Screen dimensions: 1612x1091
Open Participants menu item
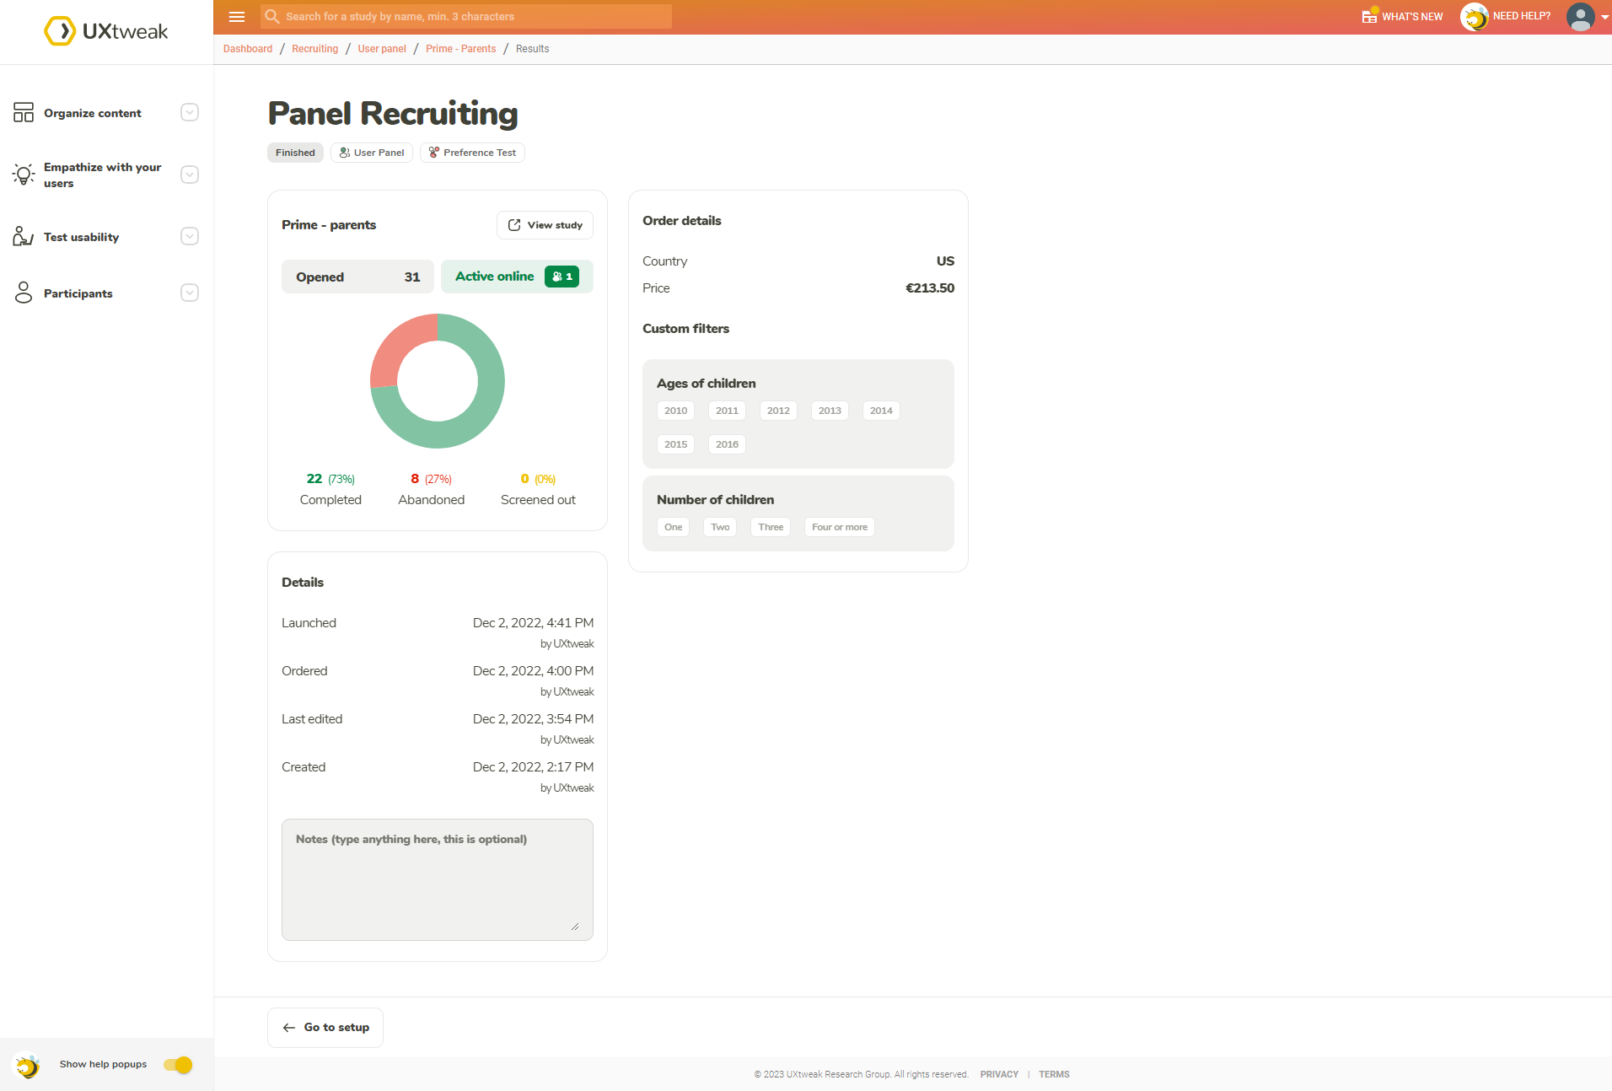[78, 293]
